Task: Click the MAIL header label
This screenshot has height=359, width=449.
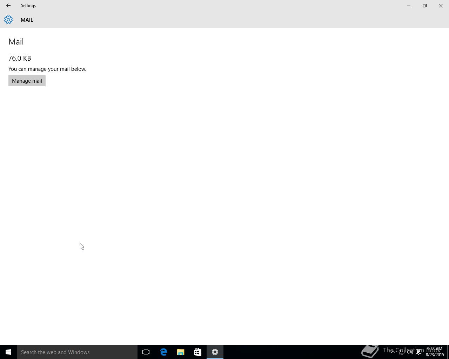Action: point(27,20)
